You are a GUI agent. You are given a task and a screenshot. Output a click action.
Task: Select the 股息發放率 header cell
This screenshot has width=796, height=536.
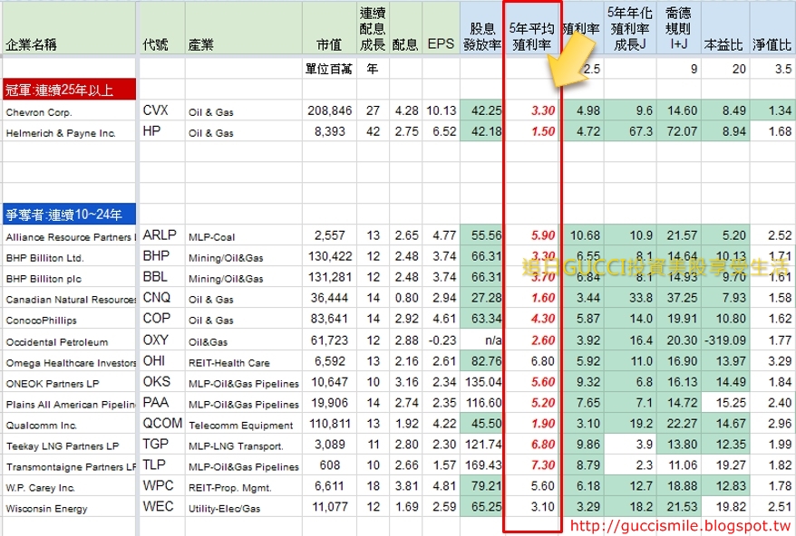pos(482,28)
